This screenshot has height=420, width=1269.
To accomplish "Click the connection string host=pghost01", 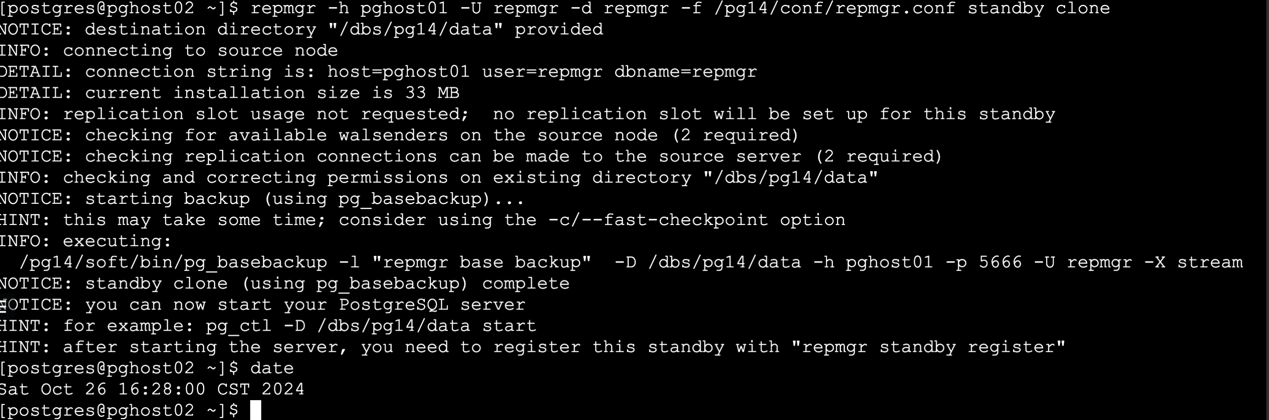I will 398,72.
